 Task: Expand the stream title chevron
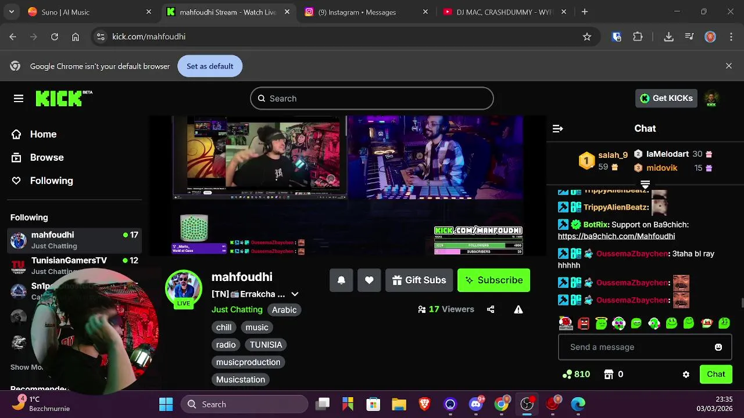click(295, 294)
